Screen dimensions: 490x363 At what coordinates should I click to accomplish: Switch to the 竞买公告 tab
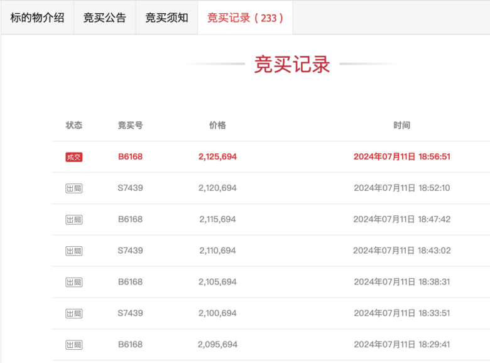[x=104, y=18]
